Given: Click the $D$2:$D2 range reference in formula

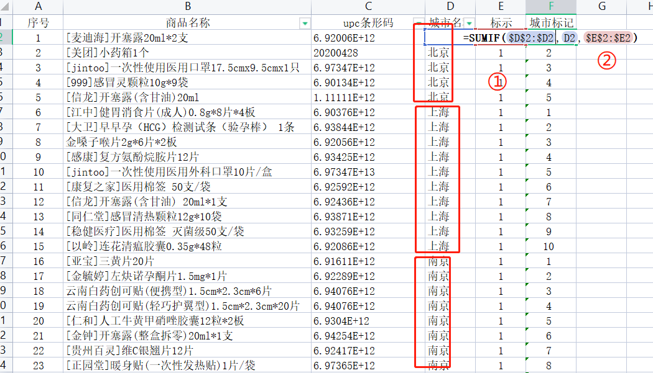Looking at the screenshot, I should (531, 38).
